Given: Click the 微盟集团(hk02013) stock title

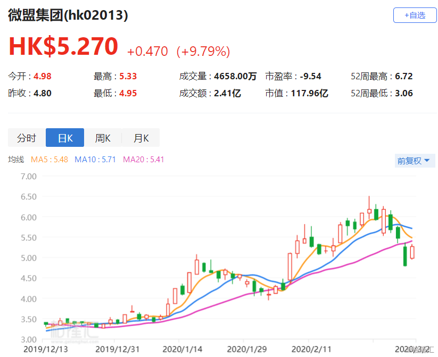Looking at the screenshot, I should click(68, 15).
